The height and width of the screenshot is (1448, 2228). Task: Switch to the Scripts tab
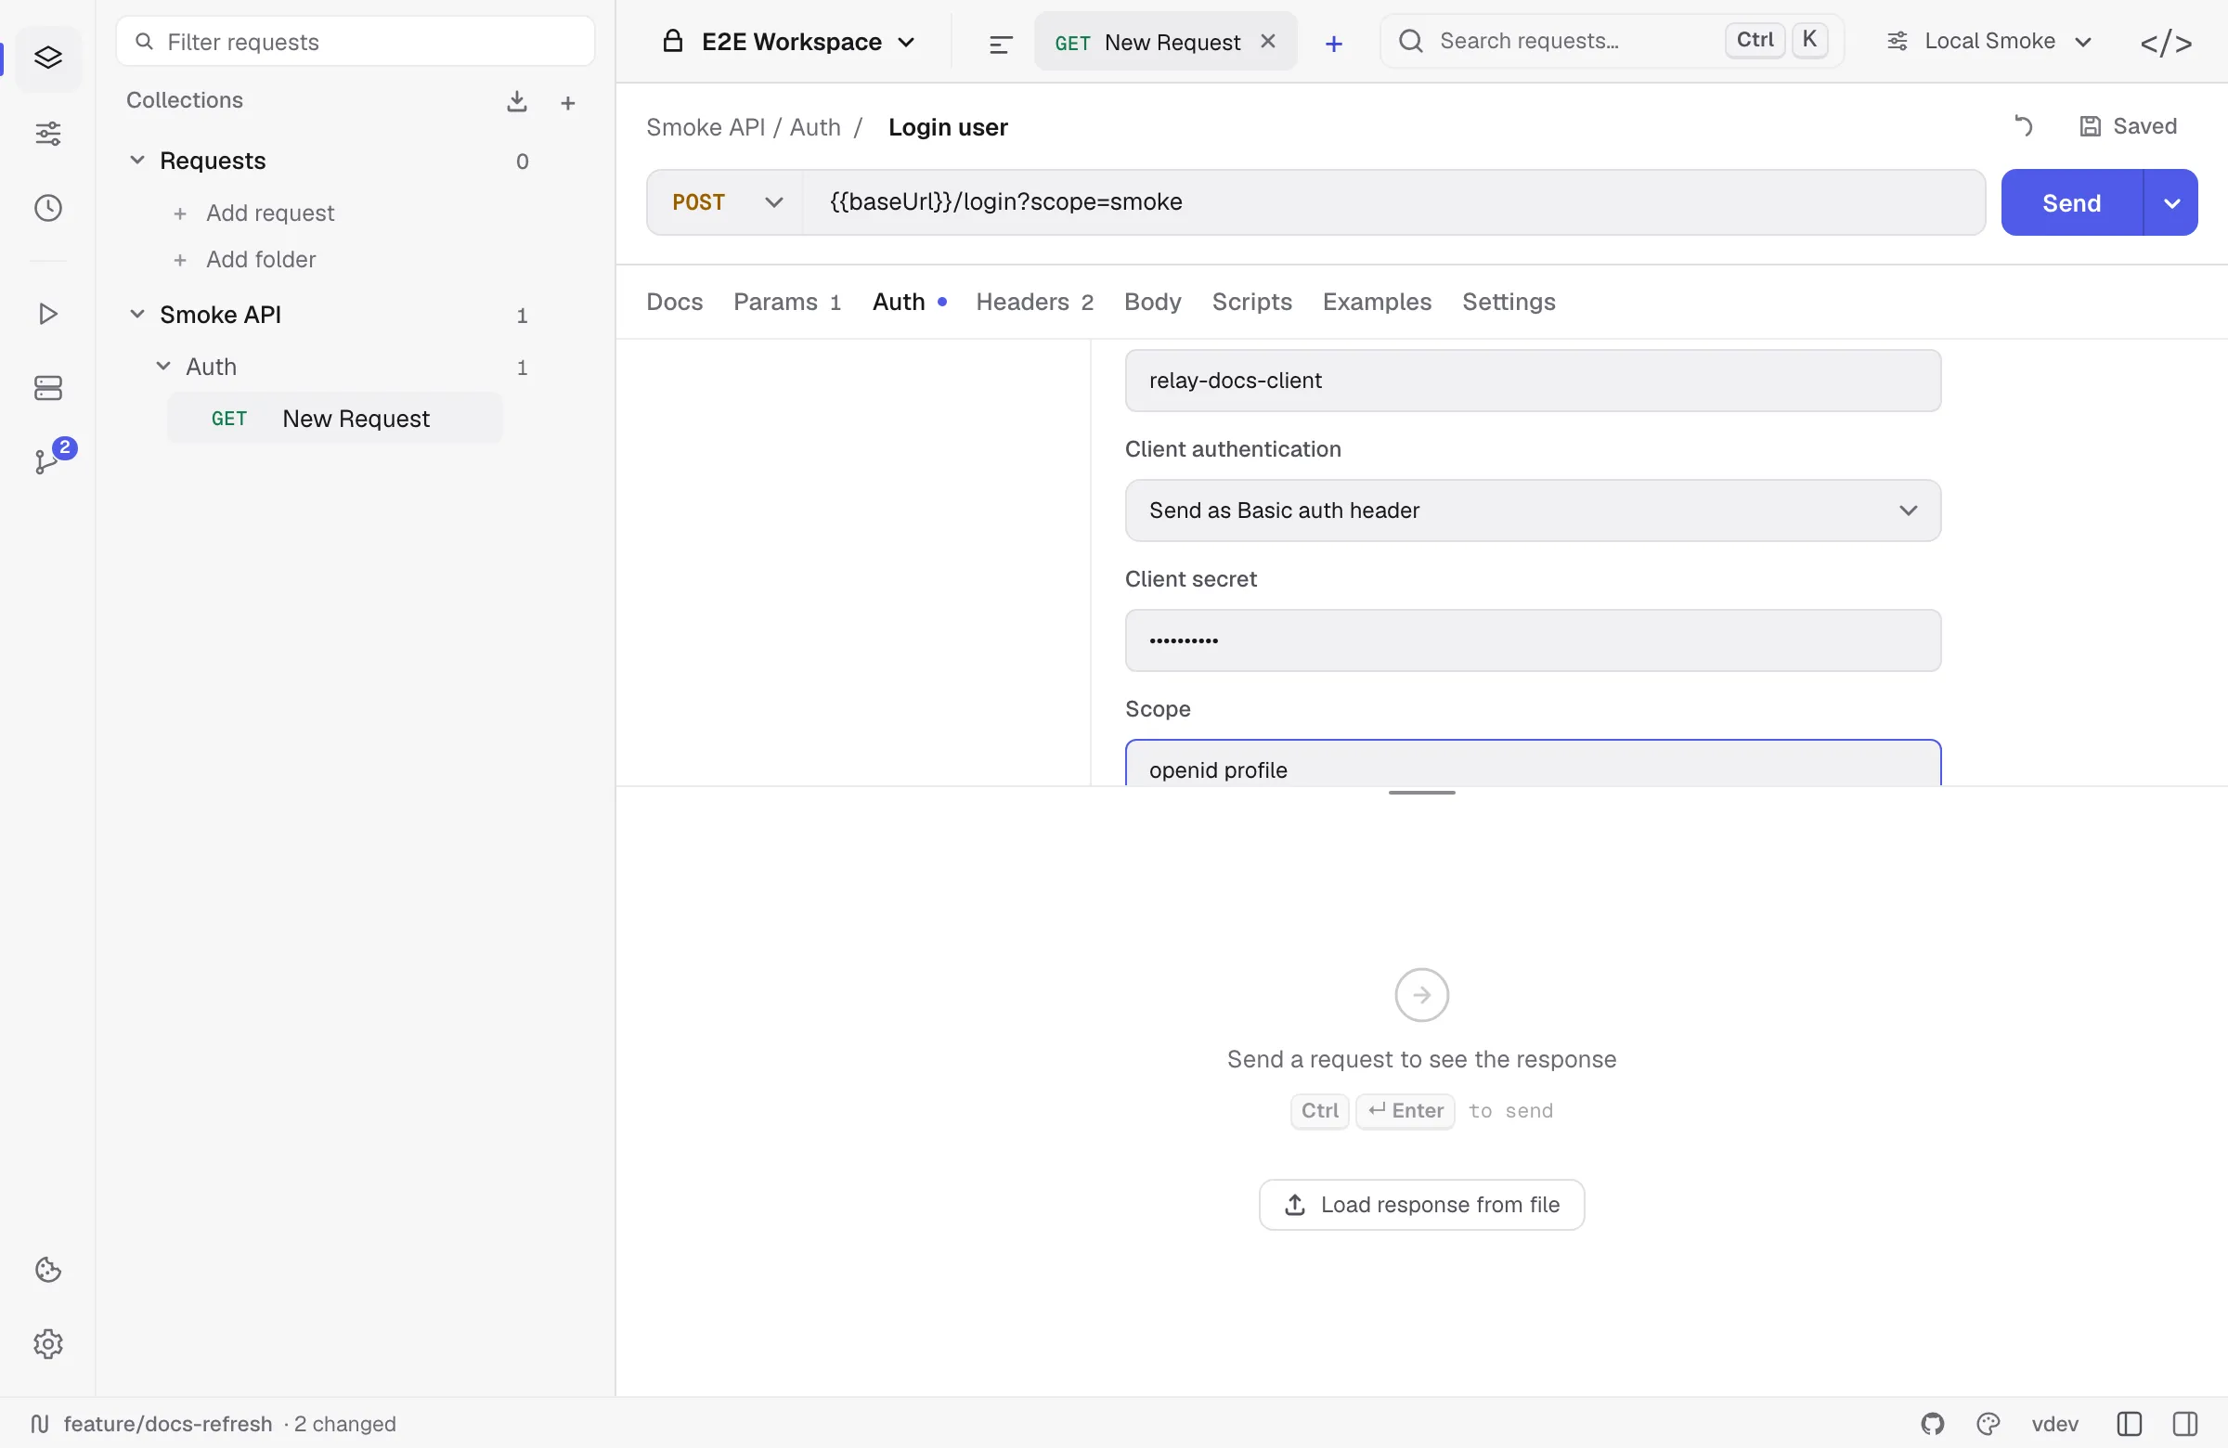[1250, 302]
